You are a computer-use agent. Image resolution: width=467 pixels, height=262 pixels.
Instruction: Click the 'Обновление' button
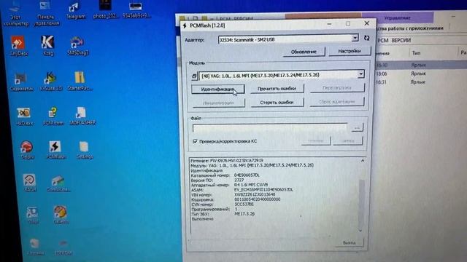click(x=304, y=52)
